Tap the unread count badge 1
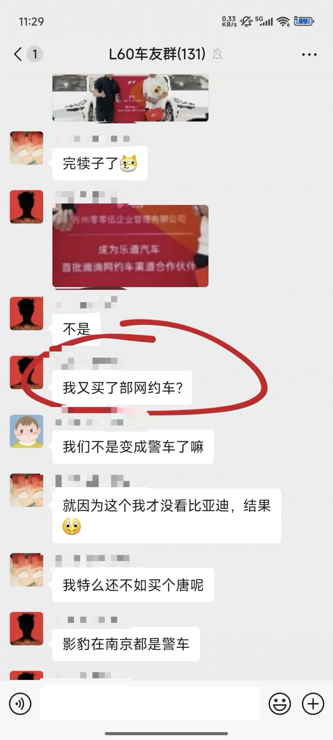Image resolution: width=333 pixels, height=740 pixels. (x=34, y=54)
